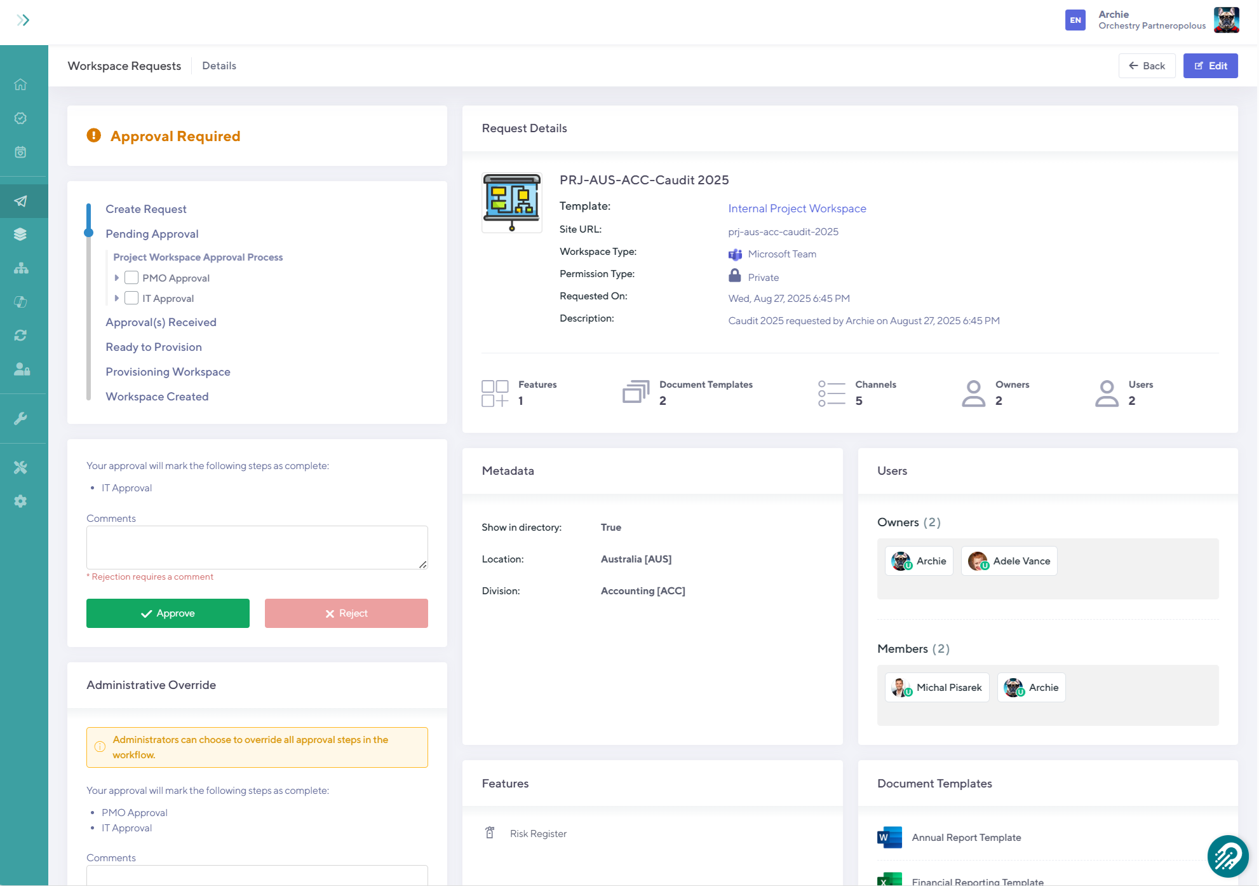Open the wrench tools icon in the sidebar
Image resolution: width=1259 pixels, height=886 pixels.
click(22, 418)
